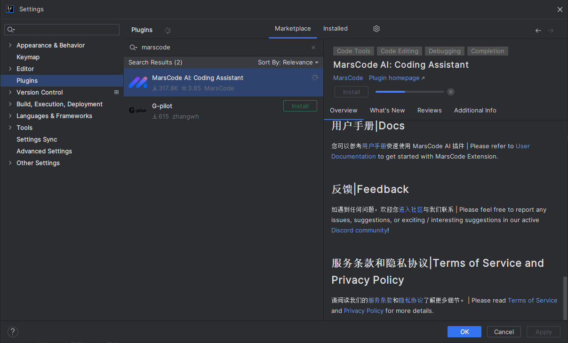Click the plugins settings gear icon
Image resolution: width=568 pixels, height=343 pixels.
(376, 29)
